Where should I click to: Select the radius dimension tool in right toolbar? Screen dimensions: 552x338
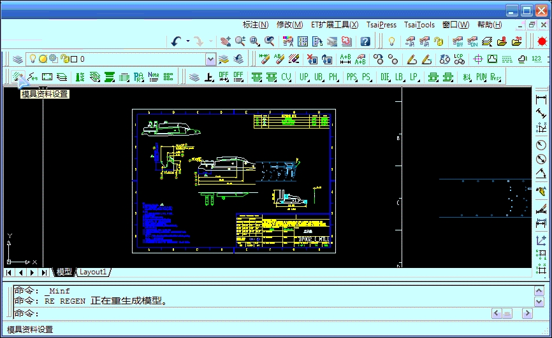click(541, 145)
